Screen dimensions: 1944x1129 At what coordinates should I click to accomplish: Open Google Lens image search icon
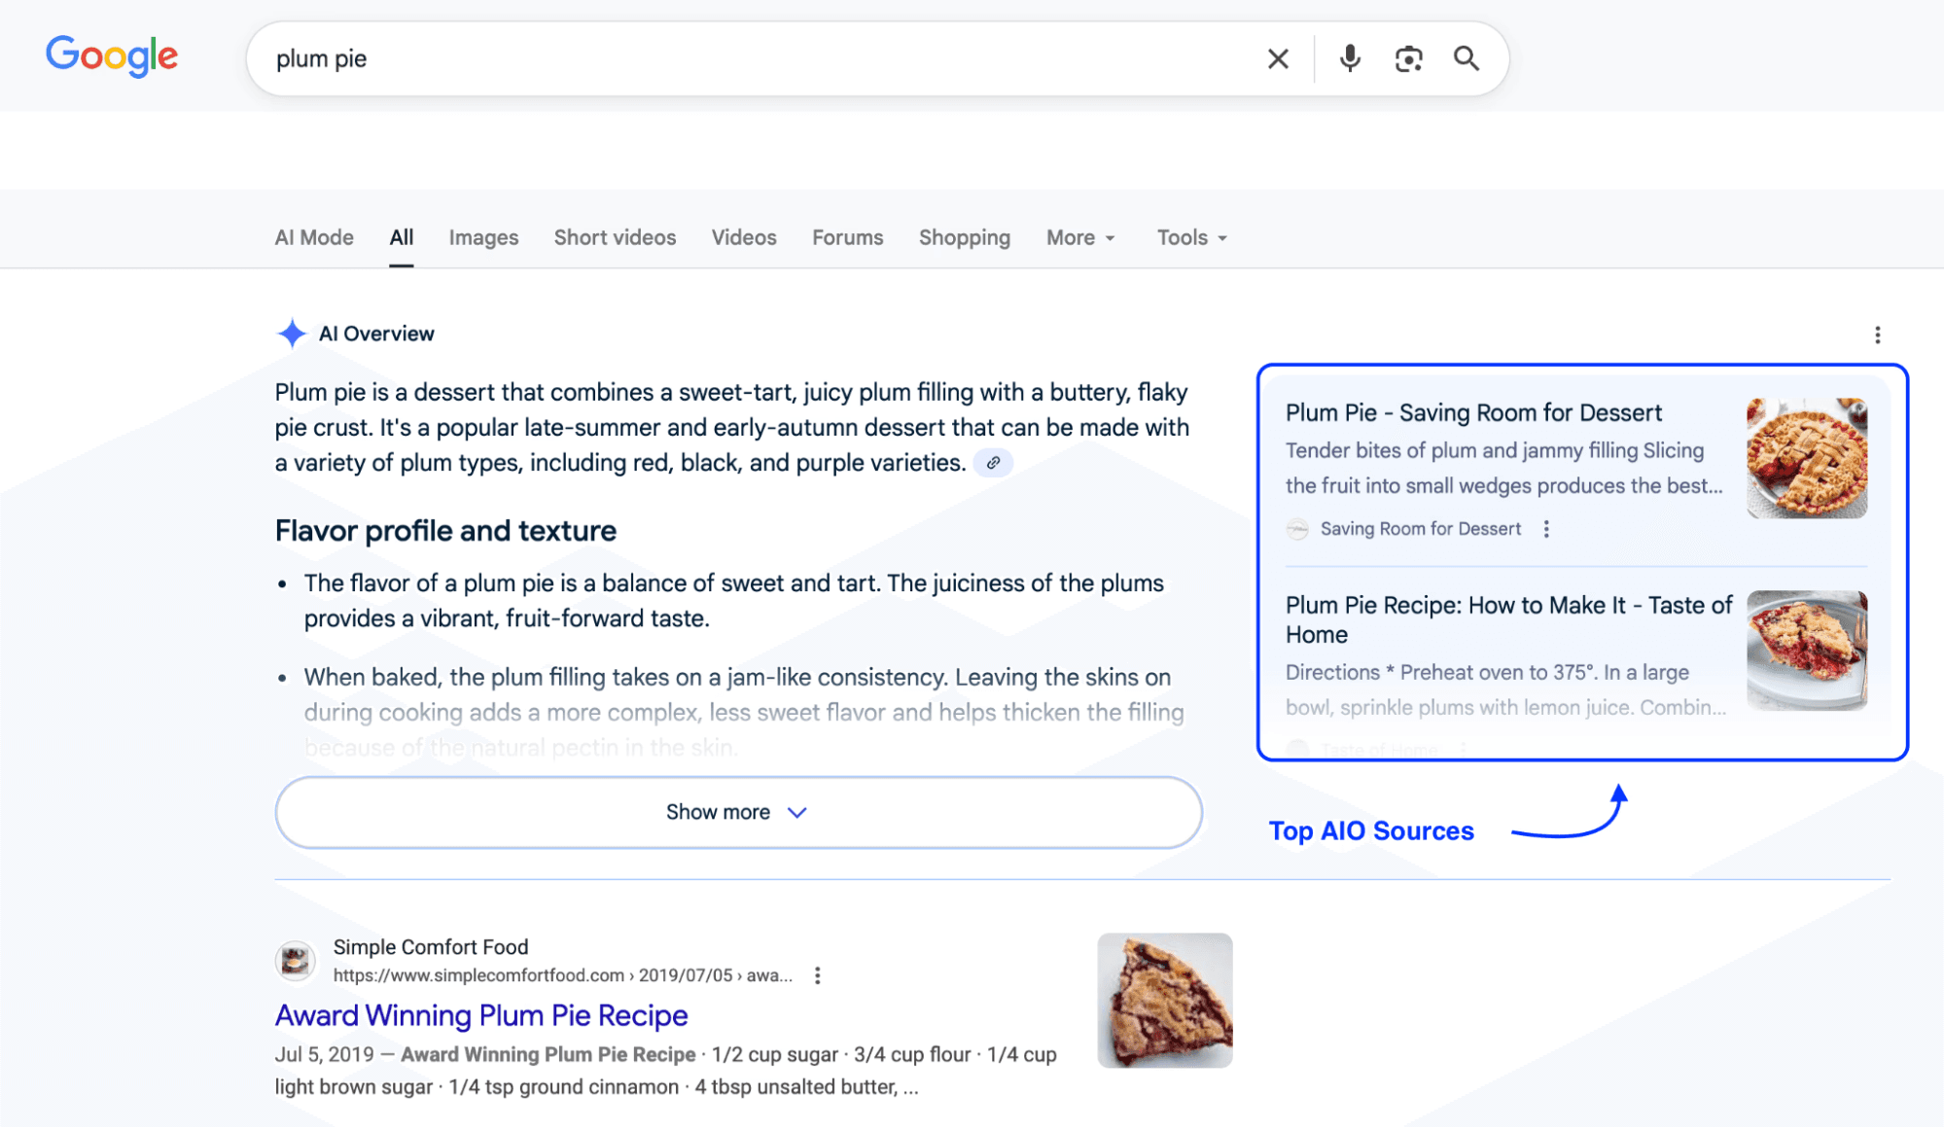(1408, 59)
